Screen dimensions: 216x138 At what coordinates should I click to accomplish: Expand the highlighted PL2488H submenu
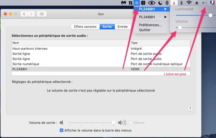click(151, 9)
